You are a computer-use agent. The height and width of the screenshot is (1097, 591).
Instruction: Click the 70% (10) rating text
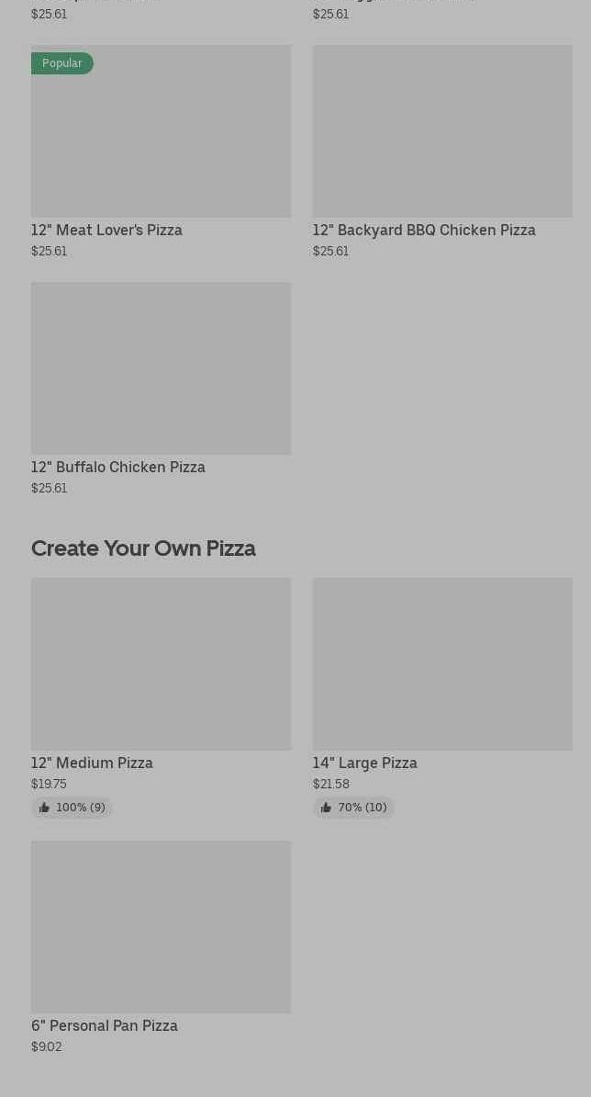[x=362, y=808]
